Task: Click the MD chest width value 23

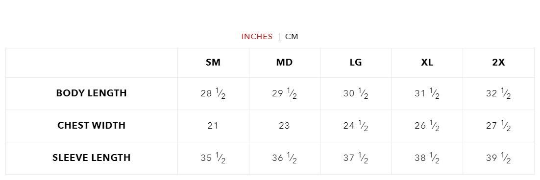Action: [x=285, y=126]
